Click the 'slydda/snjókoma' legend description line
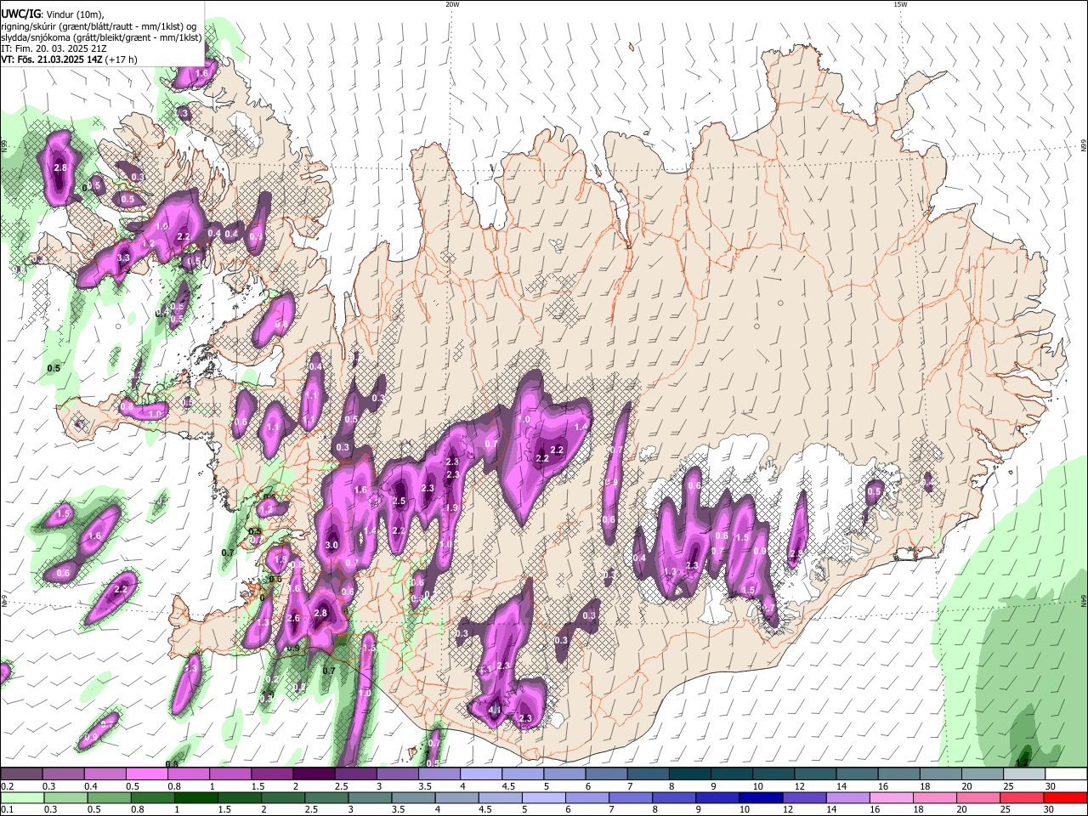This screenshot has width=1088, height=816. pyautogui.click(x=101, y=37)
